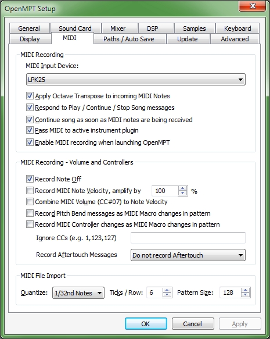Expand Record Aftertouch Messages dropdown
This screenshot has width=270, height=339.
(188, 255)
